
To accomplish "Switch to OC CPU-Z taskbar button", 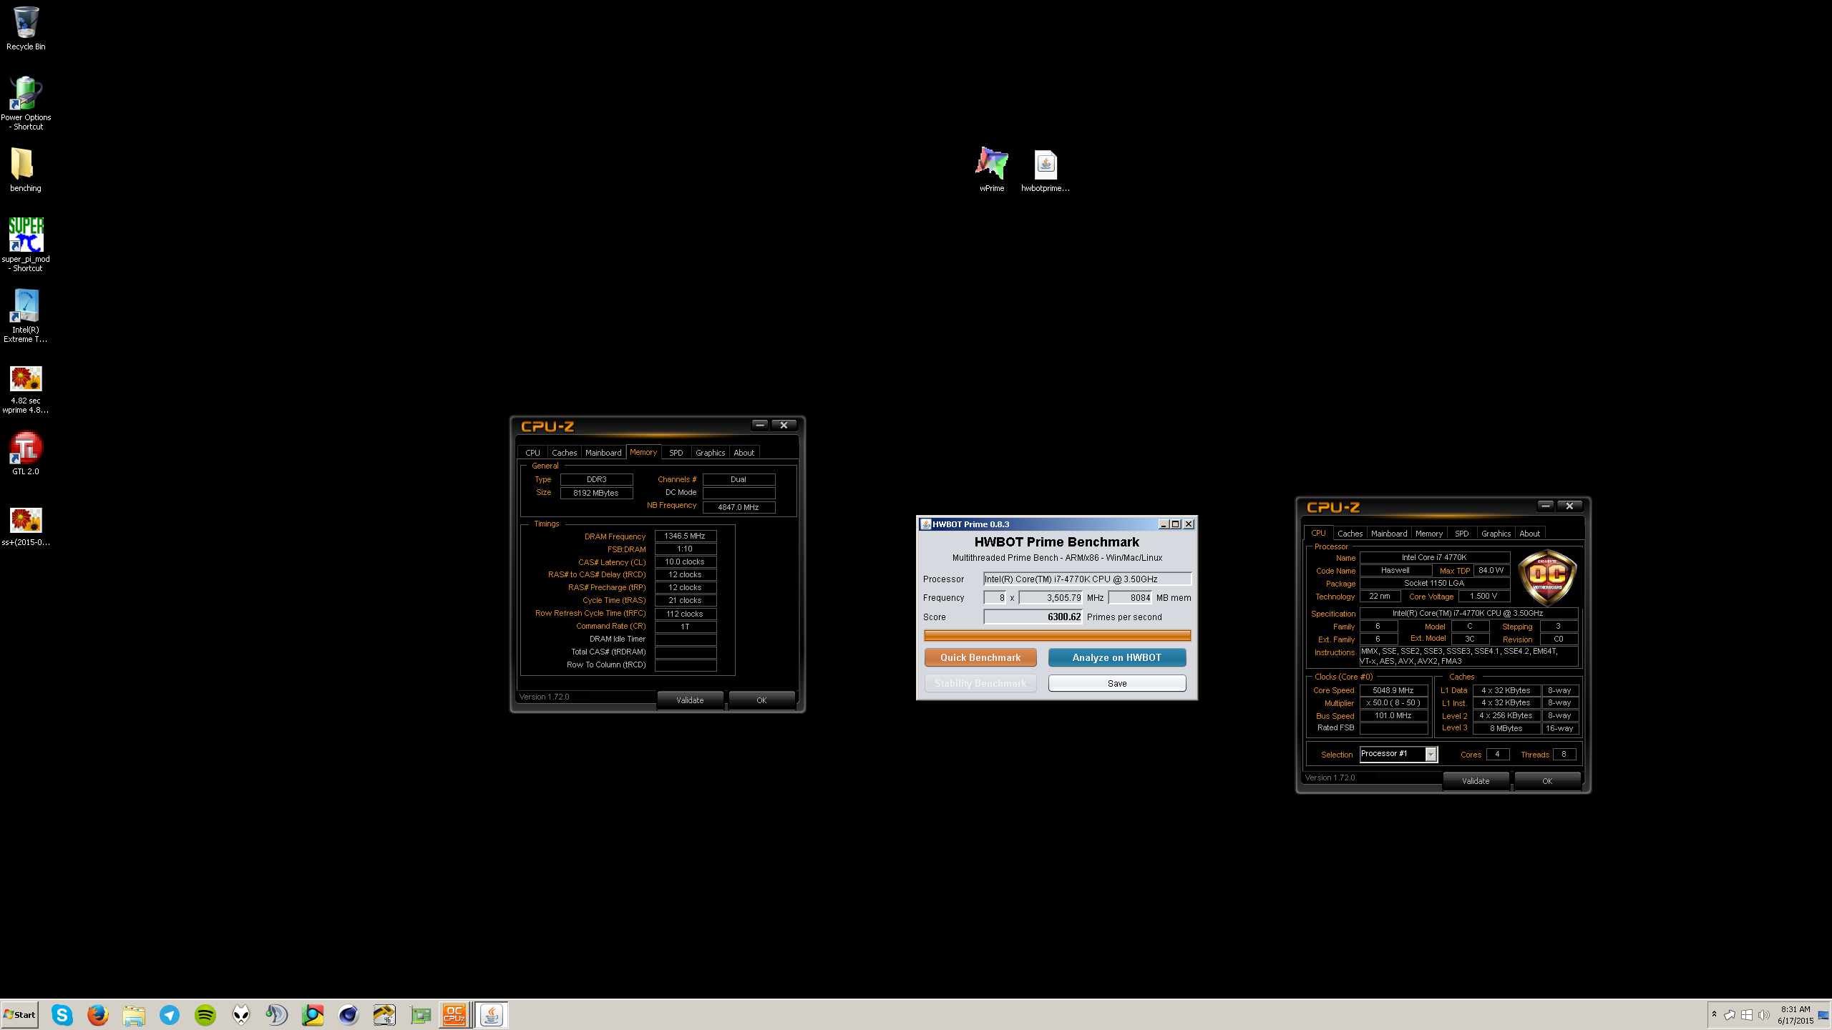I will click(x=454, y=1015).
